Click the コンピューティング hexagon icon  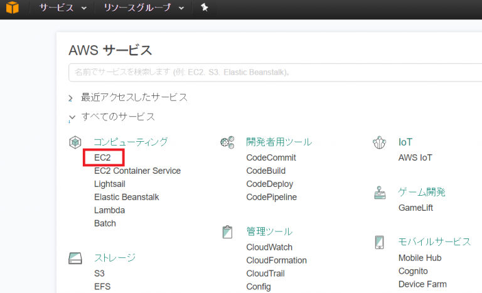pos(75,142)
